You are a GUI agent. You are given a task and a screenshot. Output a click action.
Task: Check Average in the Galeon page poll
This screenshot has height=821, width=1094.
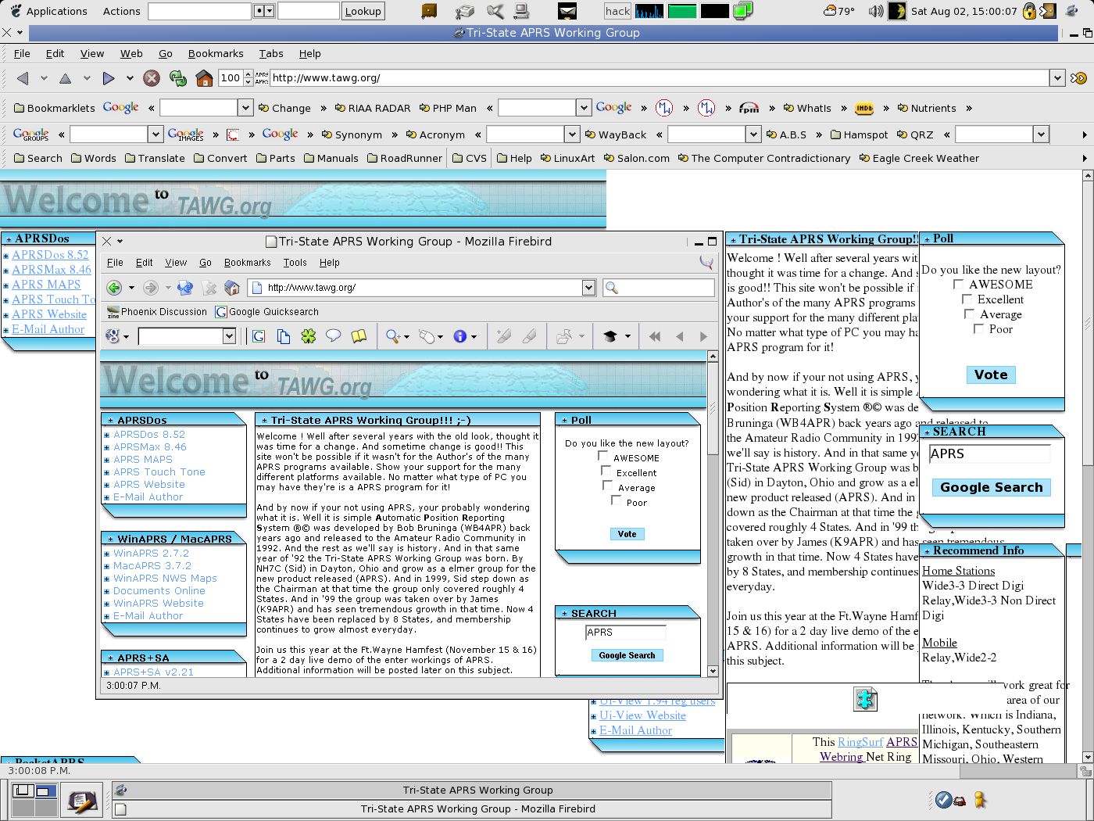tap(969, 314)
